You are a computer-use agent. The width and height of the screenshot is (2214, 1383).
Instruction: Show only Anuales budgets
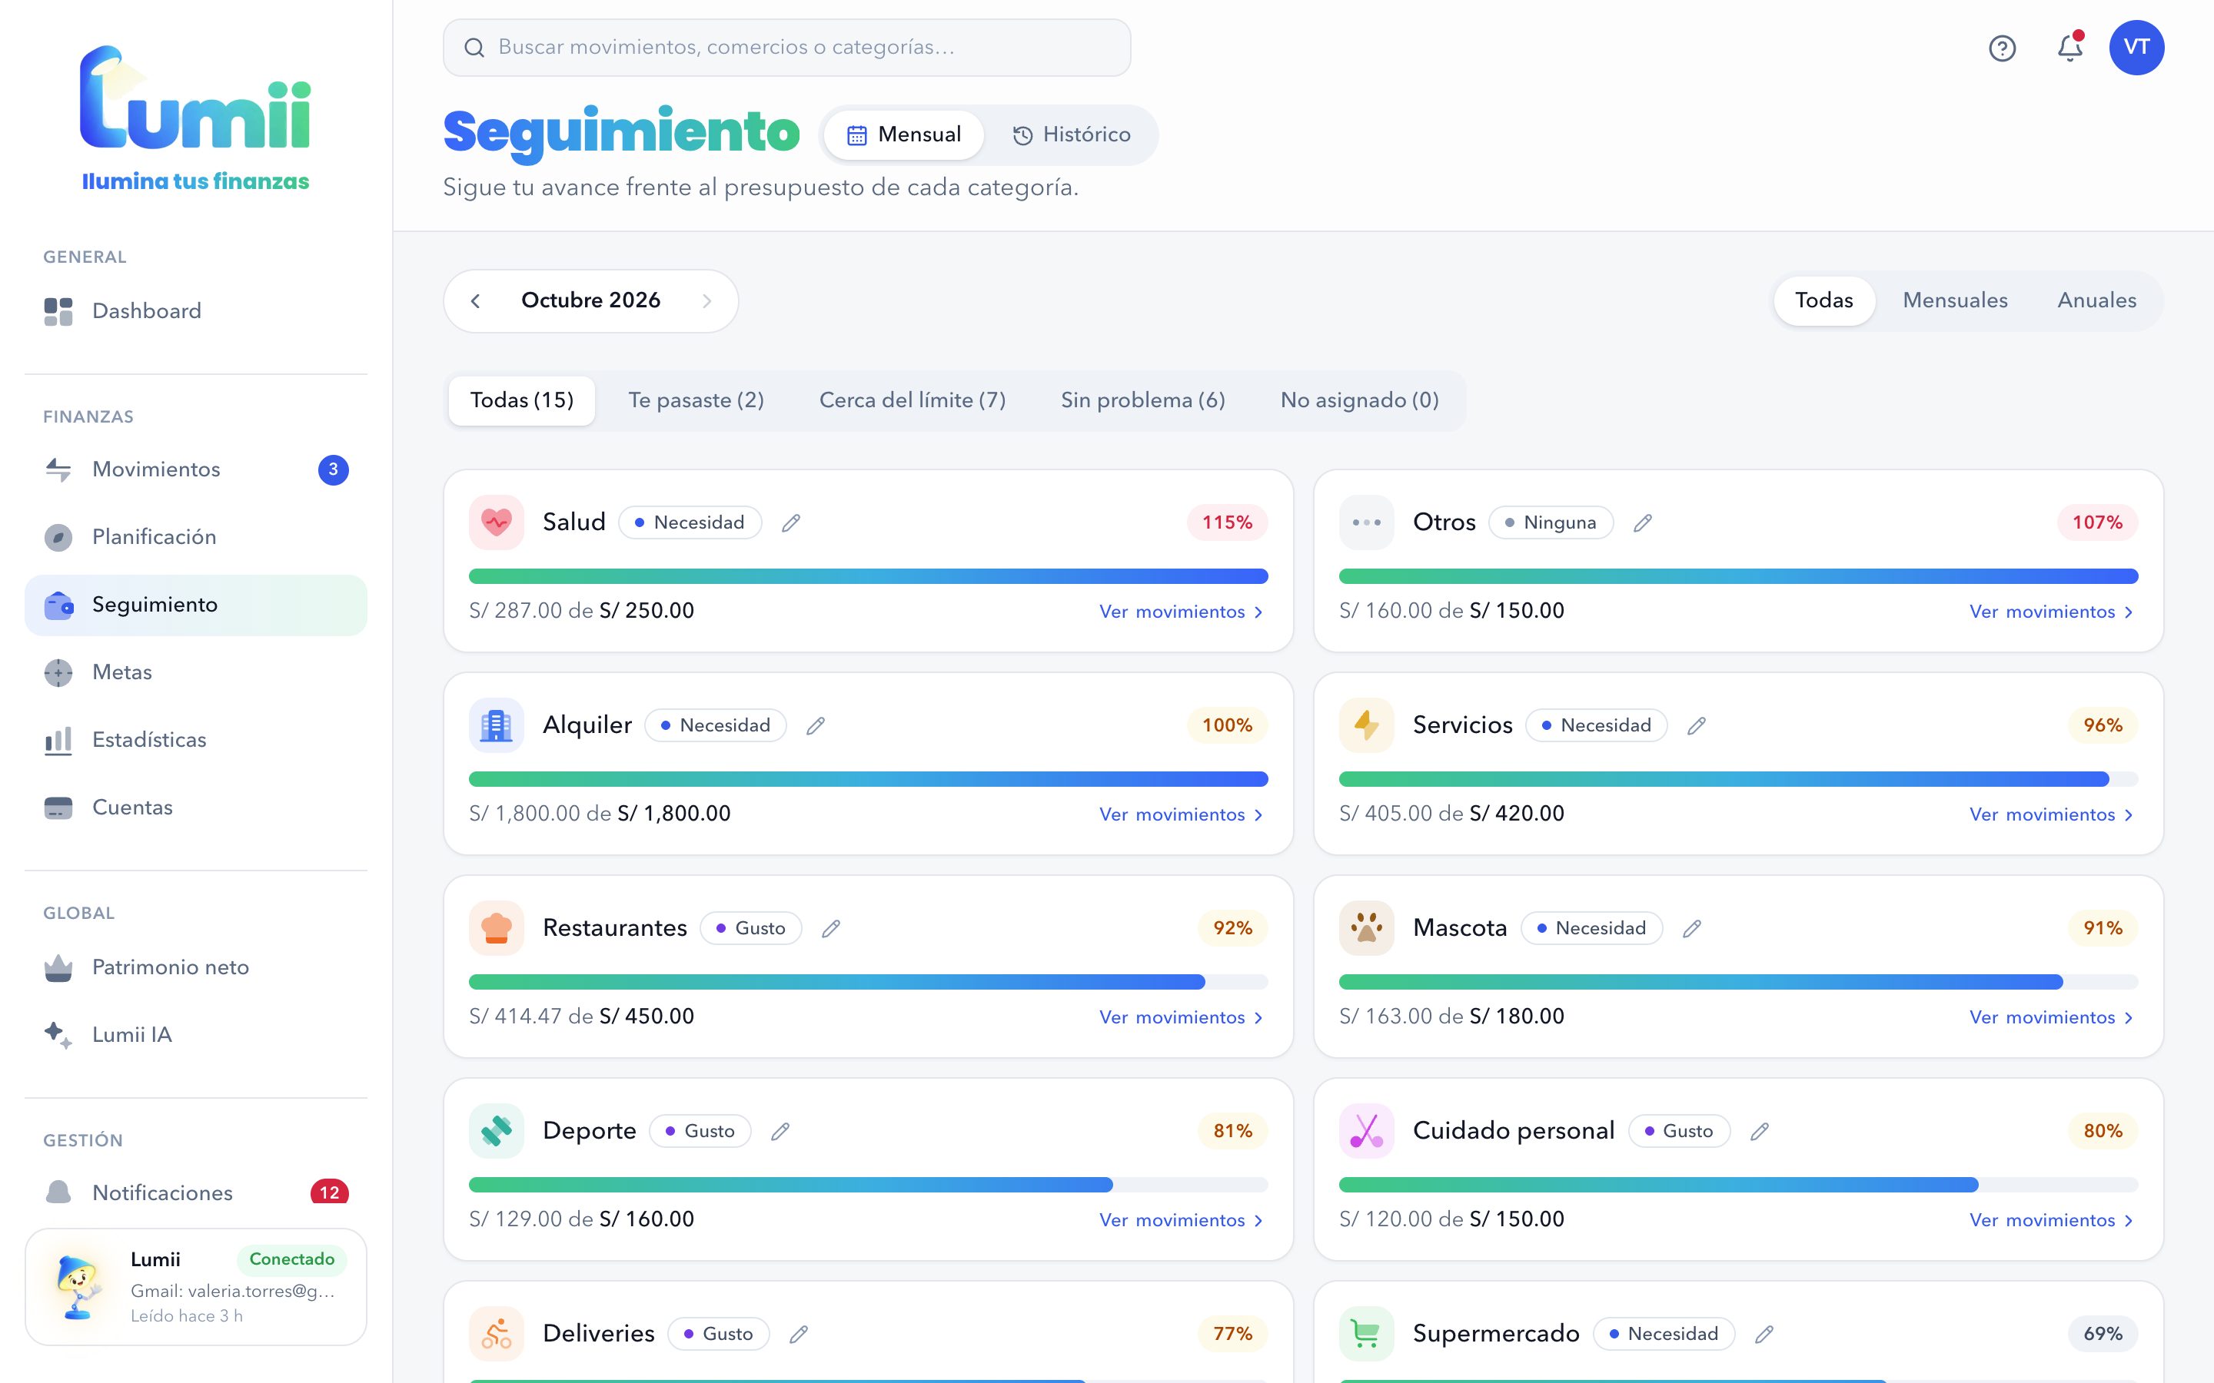(x=2097, y=300)
